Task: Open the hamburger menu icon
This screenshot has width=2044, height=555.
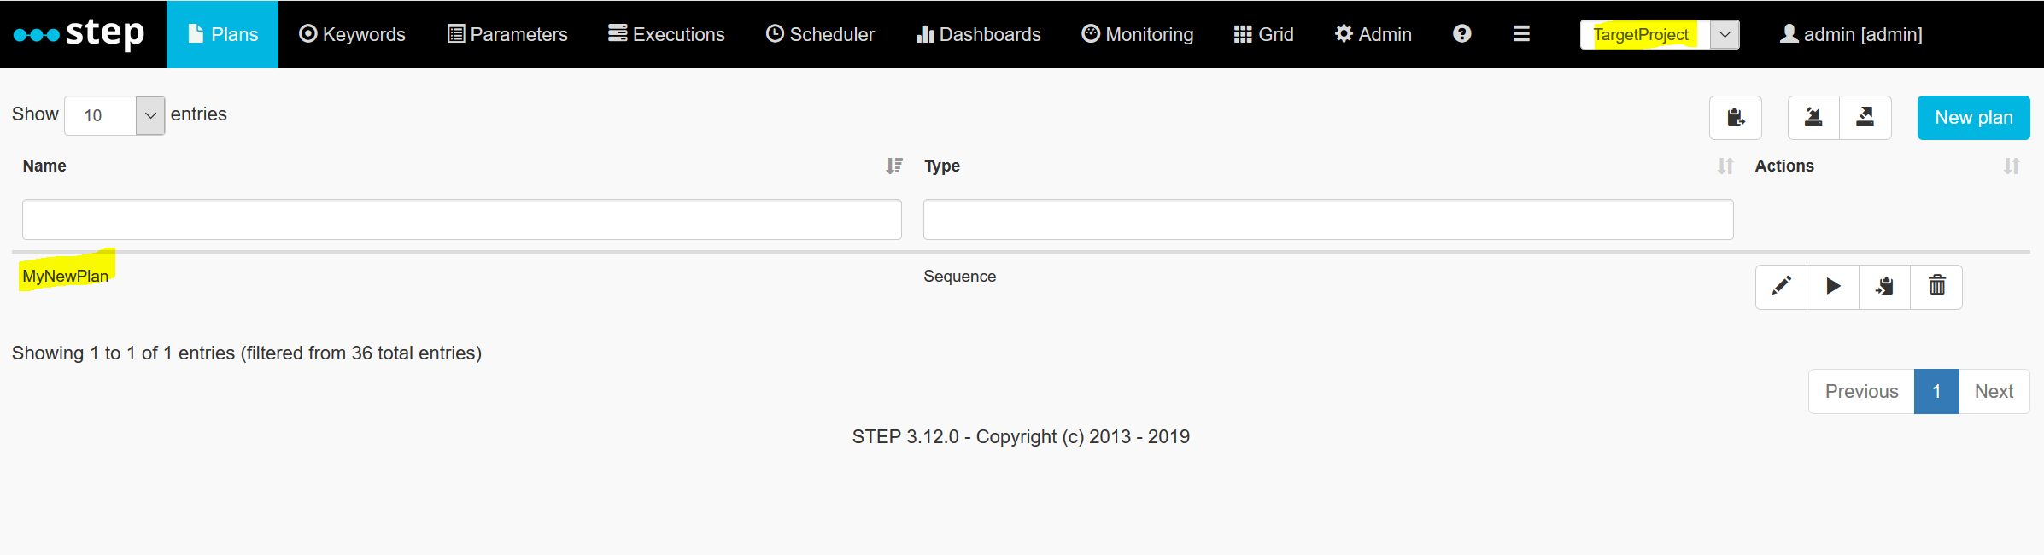Action: pos(1521,34)
